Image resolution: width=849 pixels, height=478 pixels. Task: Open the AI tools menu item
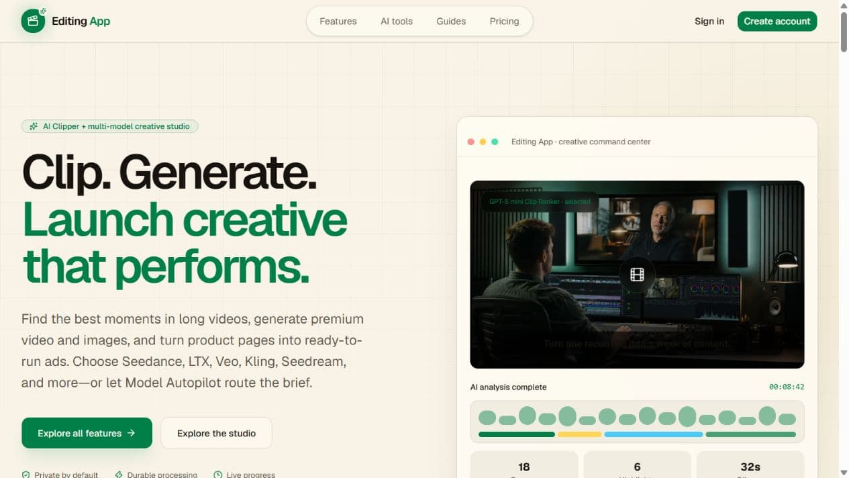397,21
